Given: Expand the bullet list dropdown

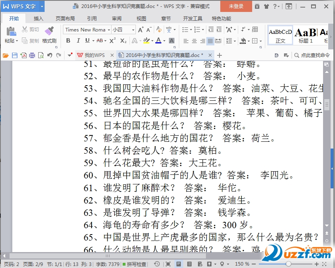Looking at the screenshot, I should [191, 30].
